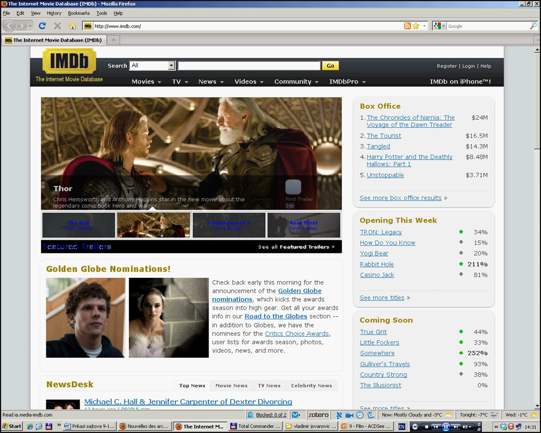This screenshot has height=433, width=541.
Task: Click the RSS feed icon in address bar
Action: pyautogui.click(x=407, y=26)
